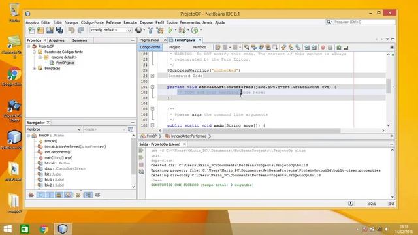The width and height of the screenshot is (418, 235).
Task: Open the filter combo box in Navigator
Action: [x=104, y=129]
